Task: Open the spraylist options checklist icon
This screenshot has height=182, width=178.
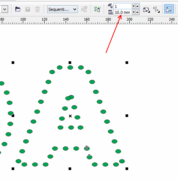Action: [97, 9]
